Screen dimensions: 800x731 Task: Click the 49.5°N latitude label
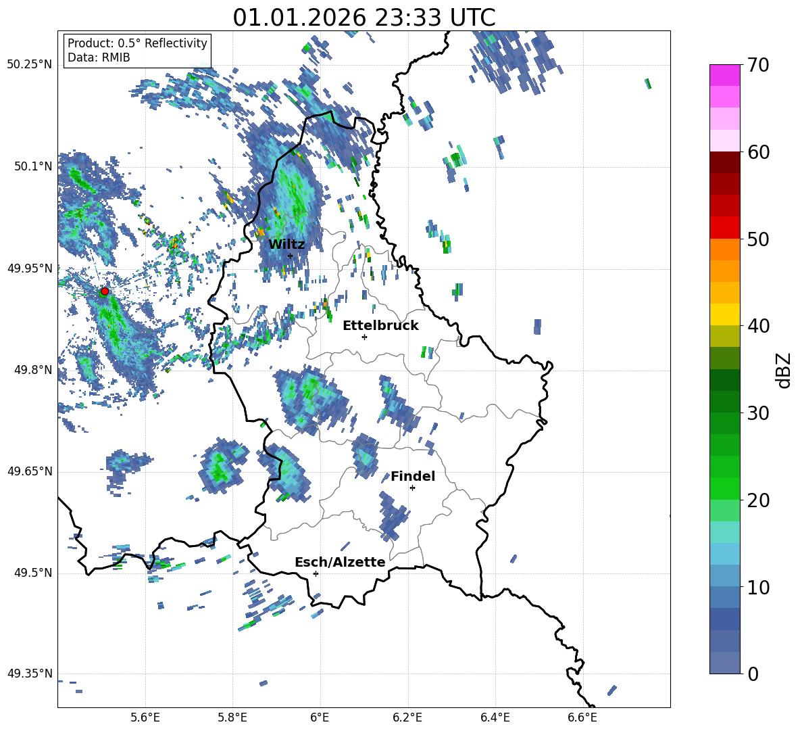coord(33,573)
